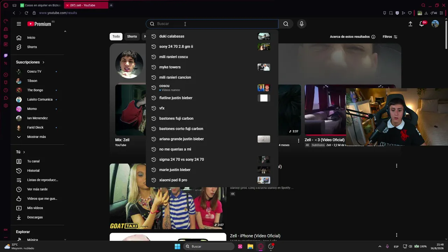Screen dimensions: 448x252
Task: Open Opera GX from the taskbar
Action: (x=261, y=246)
